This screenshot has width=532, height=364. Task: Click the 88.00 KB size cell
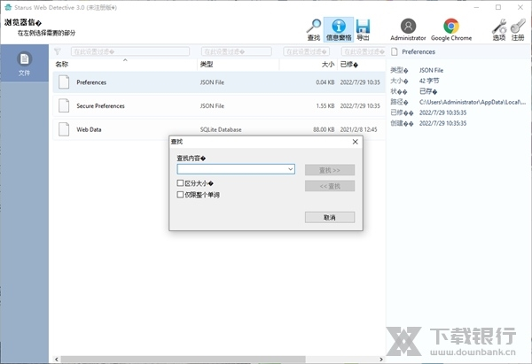pos(324,129)
